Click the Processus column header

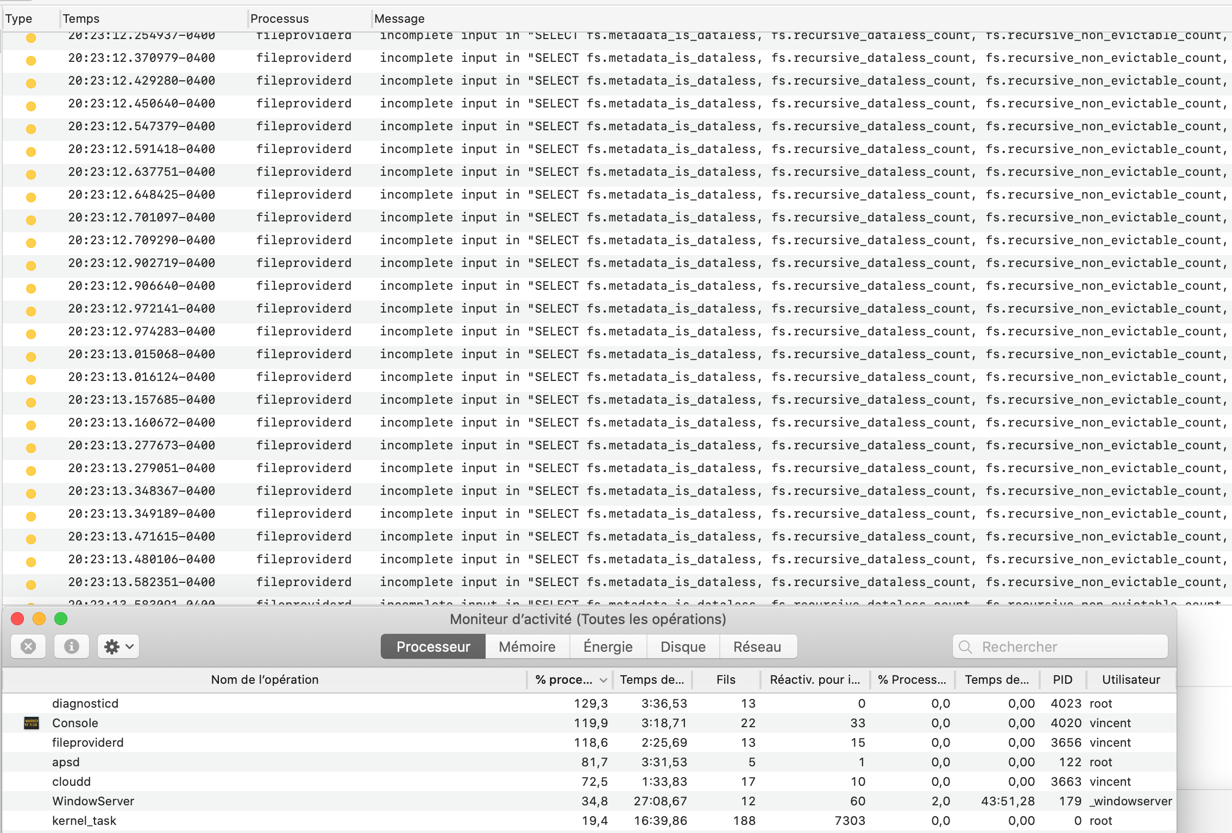279,18
